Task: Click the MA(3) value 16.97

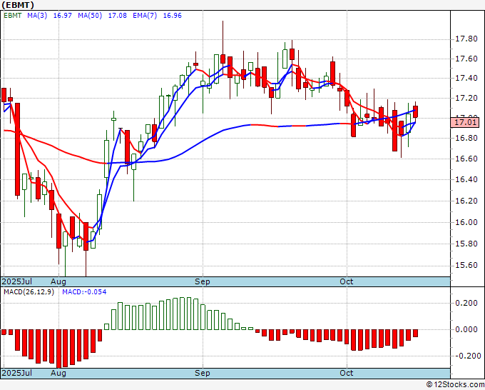Action: tap(63, 16)
